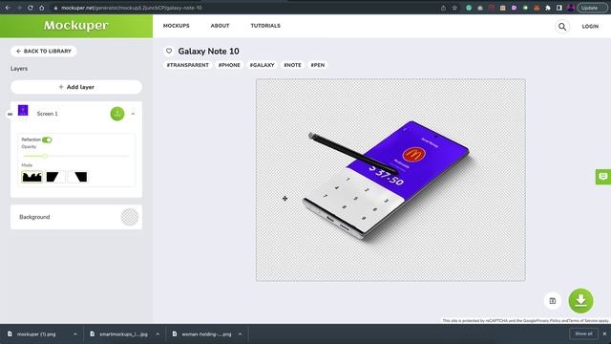Viewport: 611px width, 344px height.
Task: Bookmark page with star icon
Action: point(454,8)
